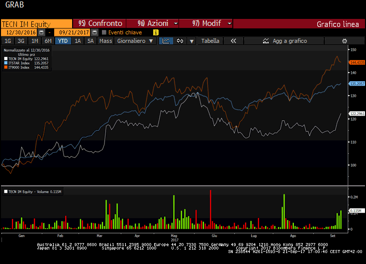
Task: Open the 95) Confronto menu
Action: tap(99, 23)
